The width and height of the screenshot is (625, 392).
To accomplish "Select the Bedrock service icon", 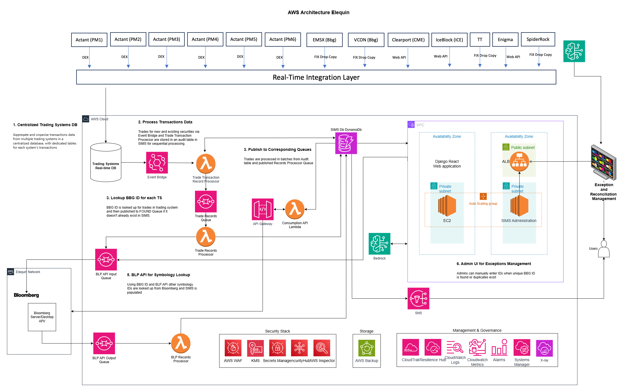I will (x=379, y=244).
